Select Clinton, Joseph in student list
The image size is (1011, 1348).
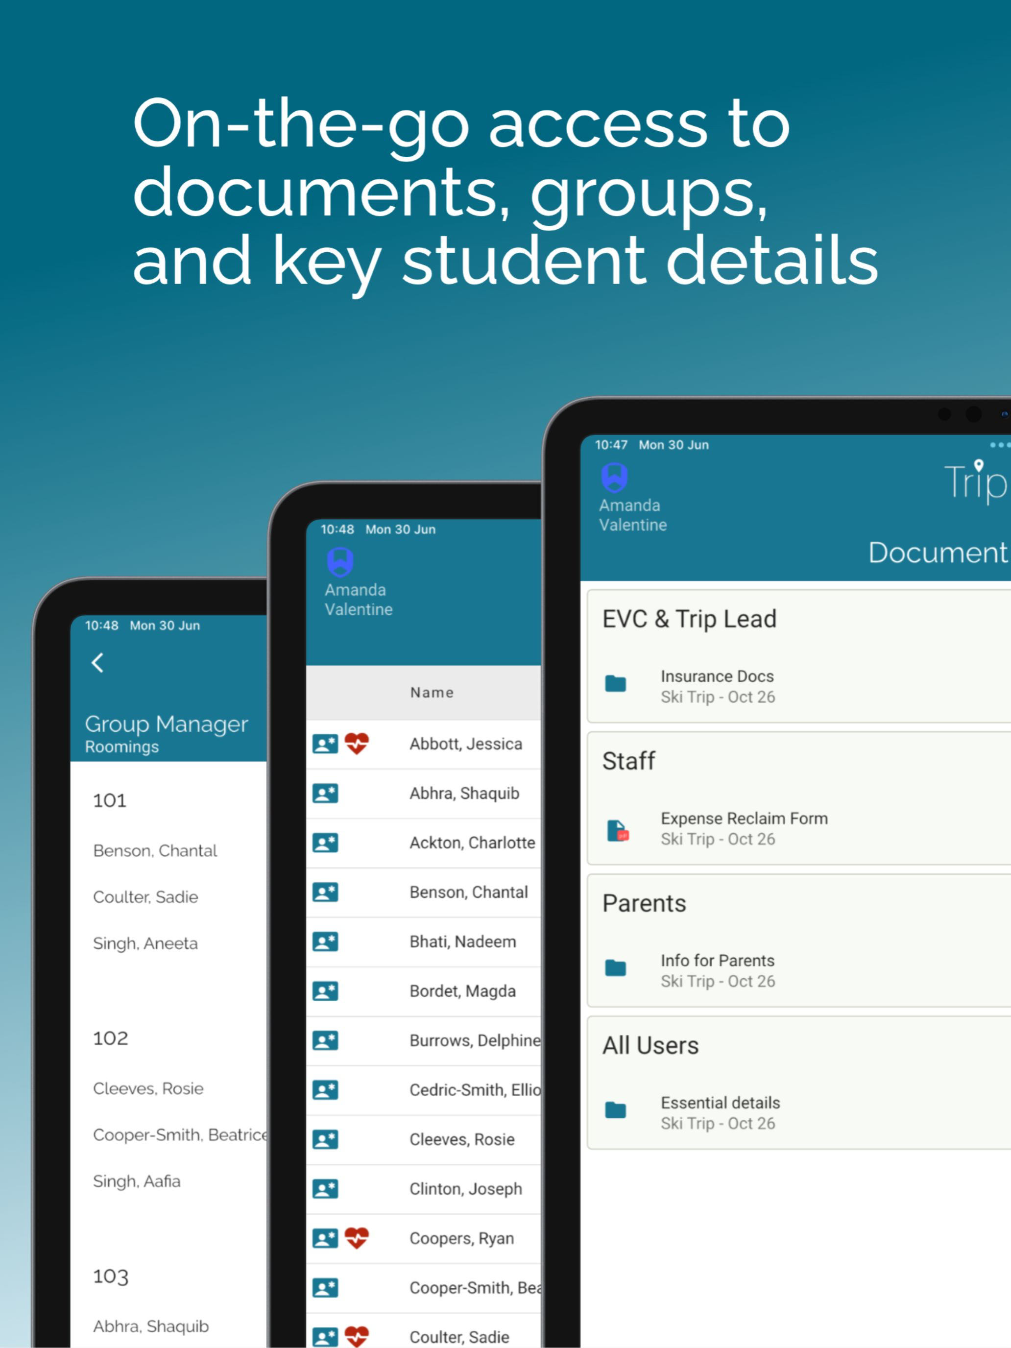pyautogui.click(x=466, y=1189)
